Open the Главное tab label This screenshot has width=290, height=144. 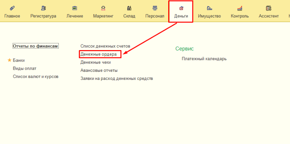12,16
